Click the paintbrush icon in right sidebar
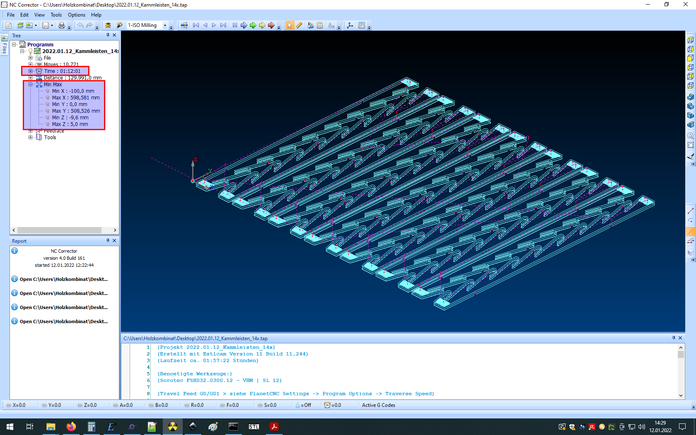 [x=691, y=156]
